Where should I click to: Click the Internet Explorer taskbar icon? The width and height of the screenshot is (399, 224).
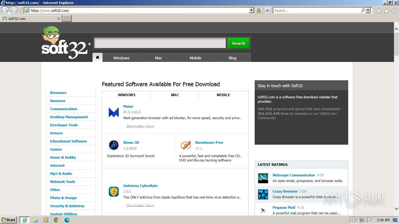coord(25,220)
